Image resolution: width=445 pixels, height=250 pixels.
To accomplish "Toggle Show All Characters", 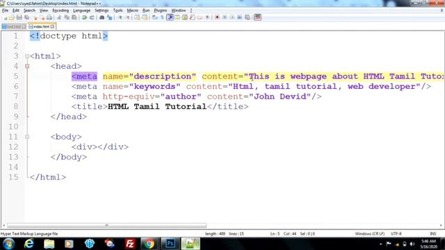I will 162,17.
